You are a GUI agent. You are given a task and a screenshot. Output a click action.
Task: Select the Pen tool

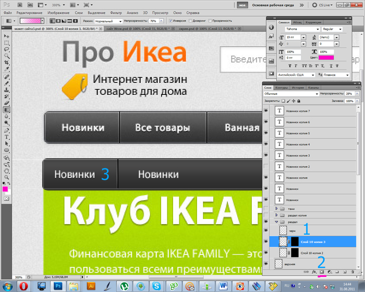tap(6, 130)
